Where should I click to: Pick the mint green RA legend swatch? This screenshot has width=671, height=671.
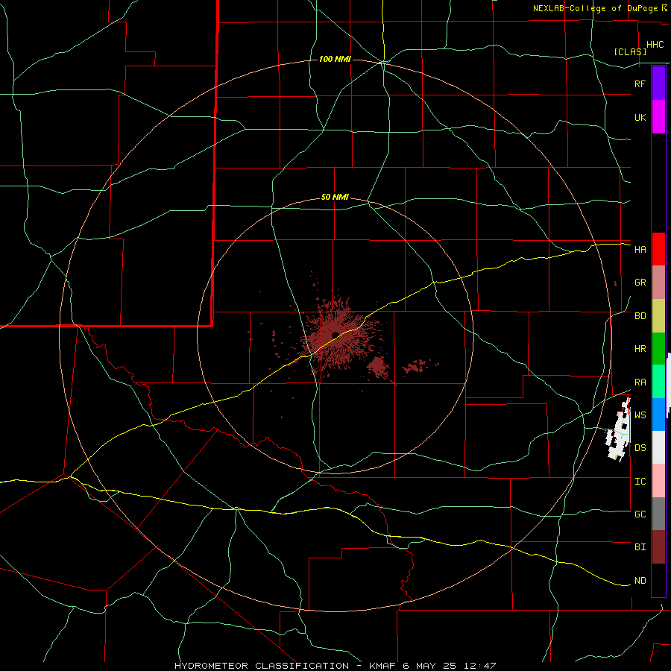658,382
